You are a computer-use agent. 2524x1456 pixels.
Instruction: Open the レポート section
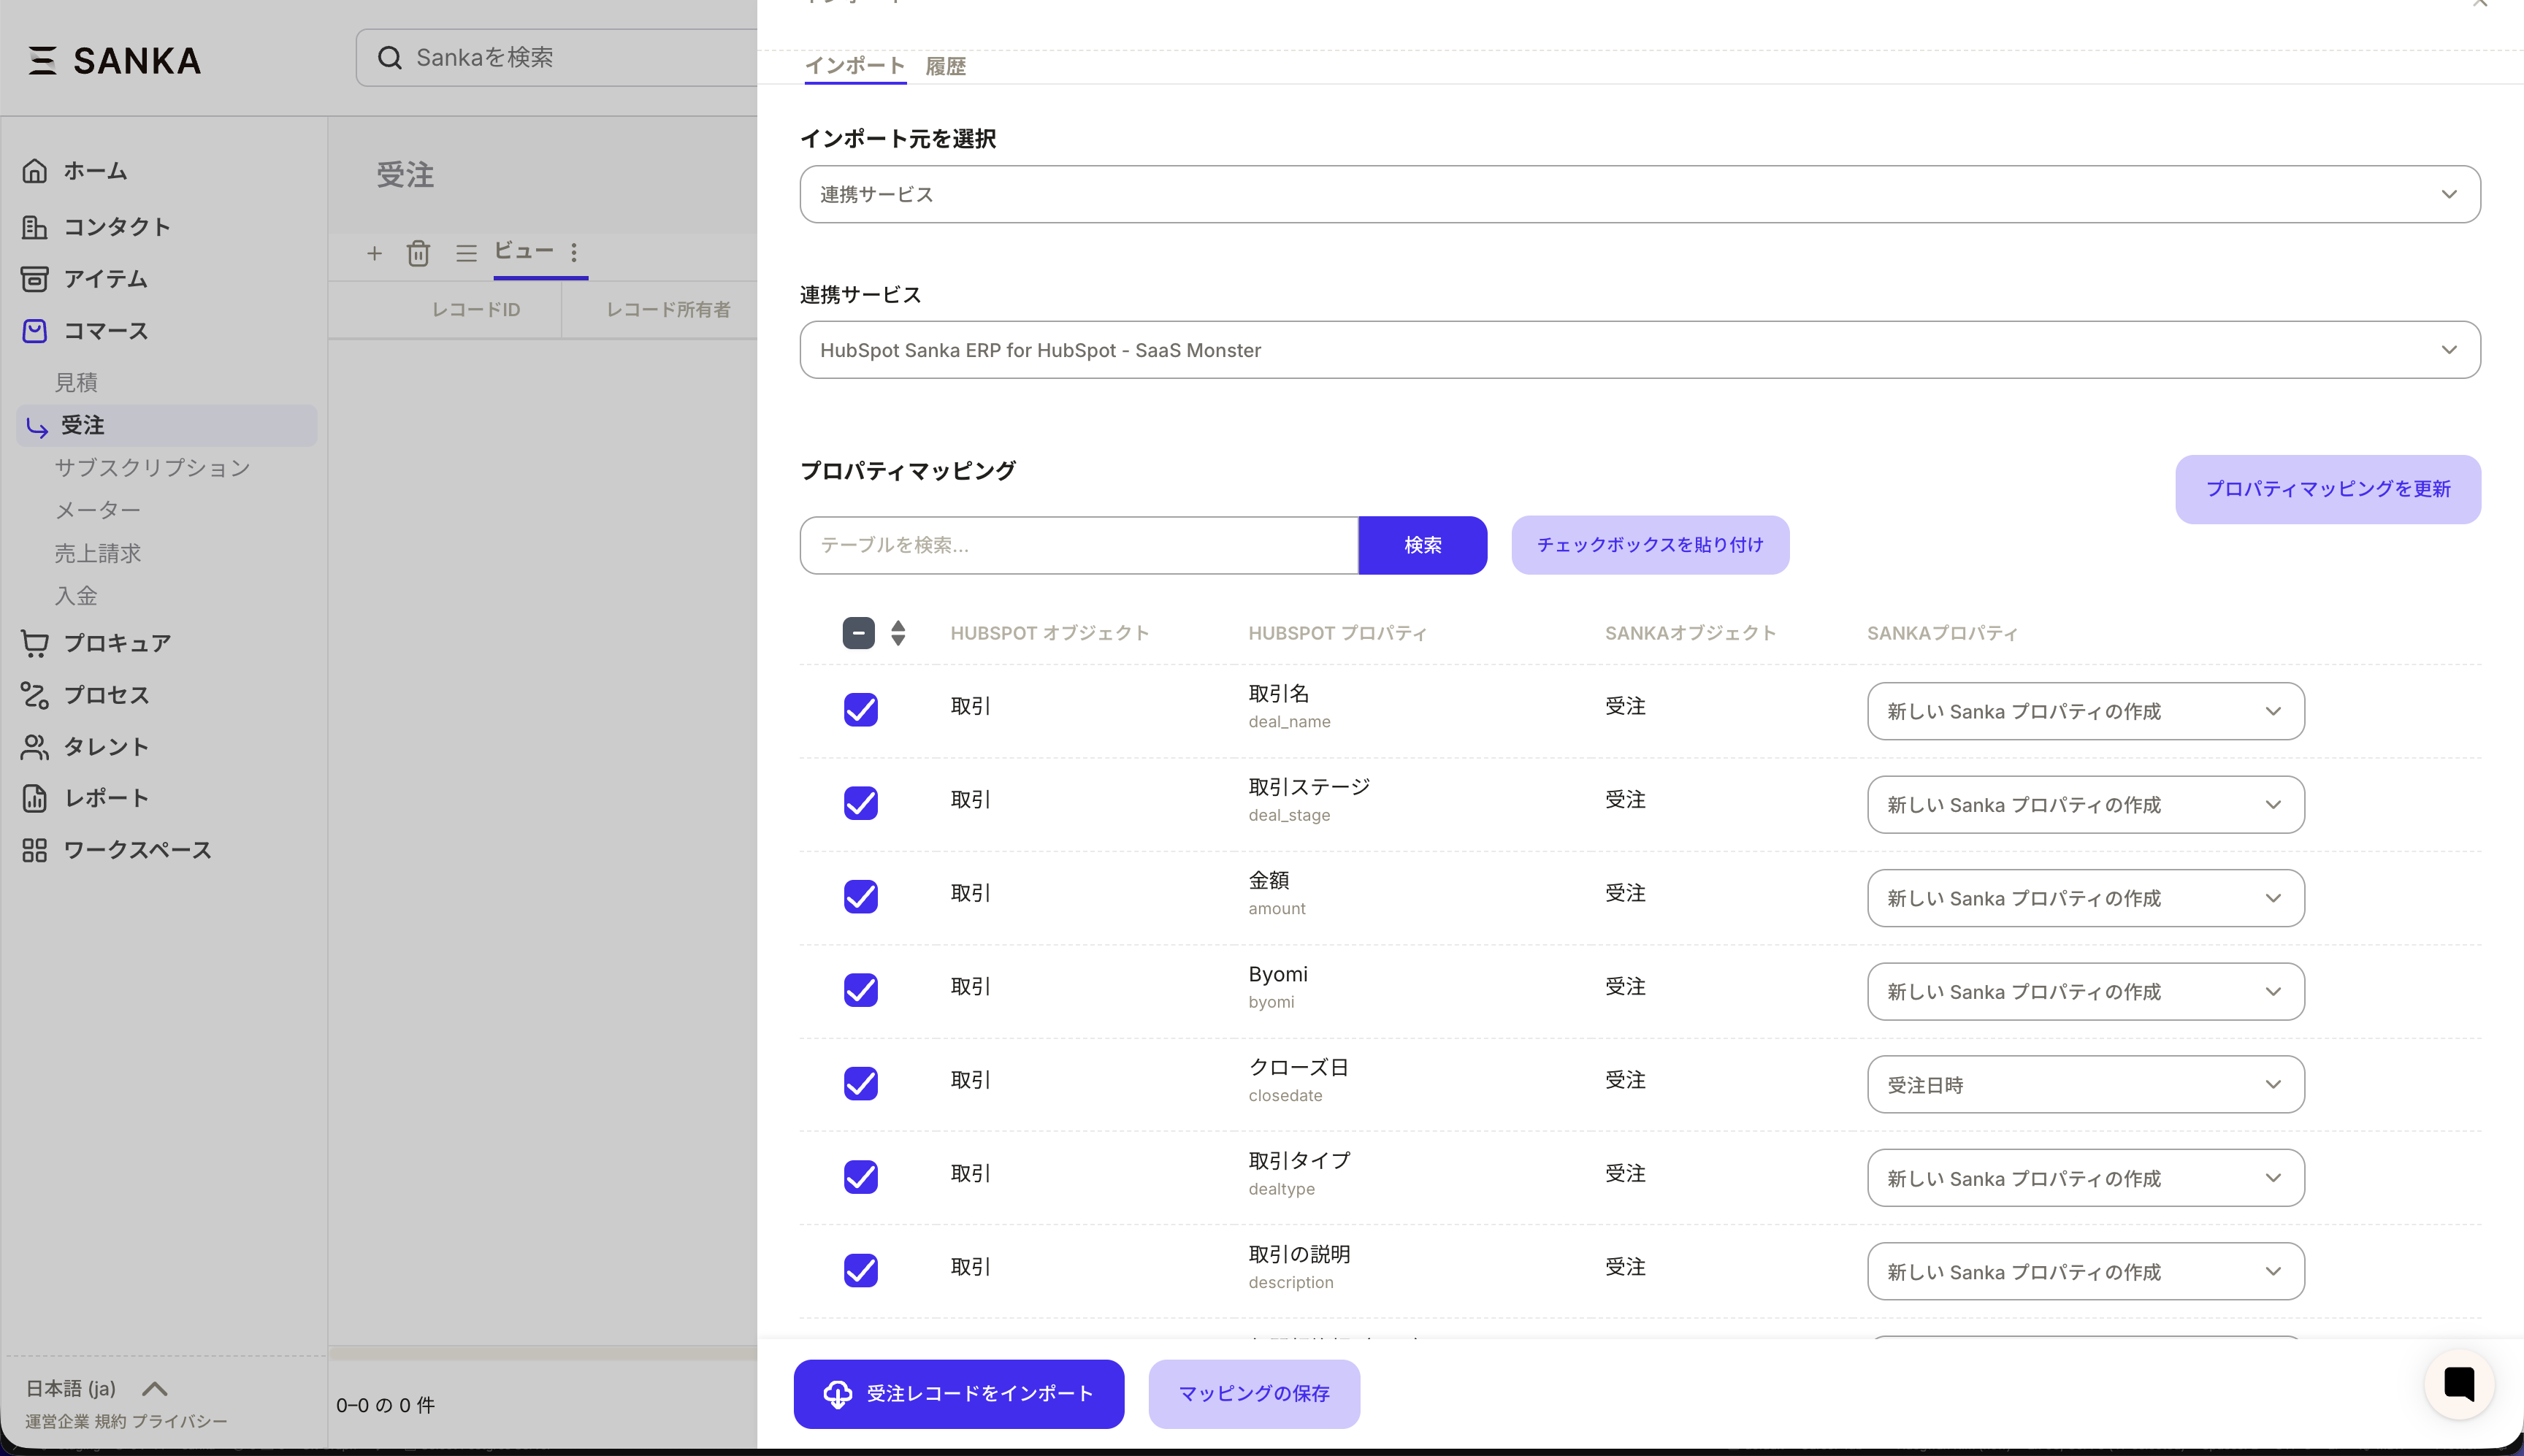coord(104,797)
